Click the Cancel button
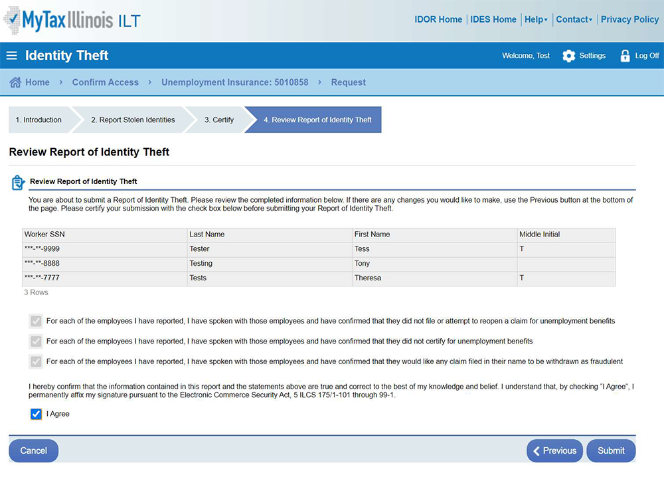Image resolution: width=664 pixels, height=477 pixels. tap(33, 450)
